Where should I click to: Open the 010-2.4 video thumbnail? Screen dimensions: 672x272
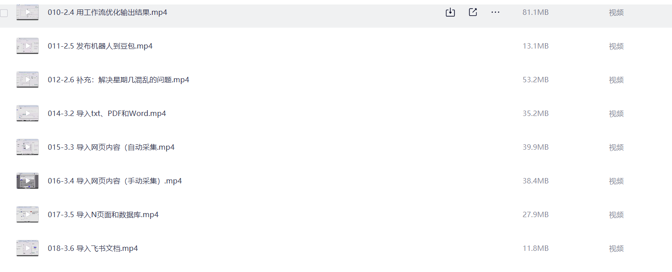[x=27, y=13]
